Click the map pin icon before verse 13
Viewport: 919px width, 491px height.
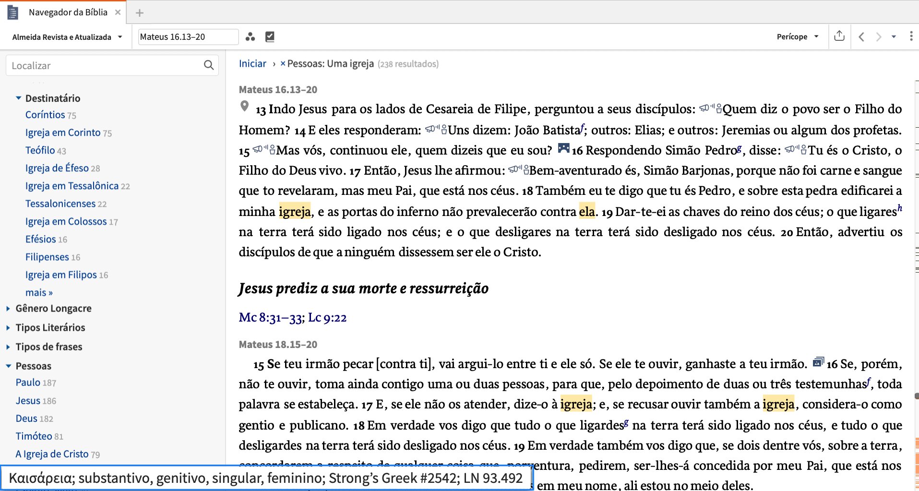tap(244, 107)
